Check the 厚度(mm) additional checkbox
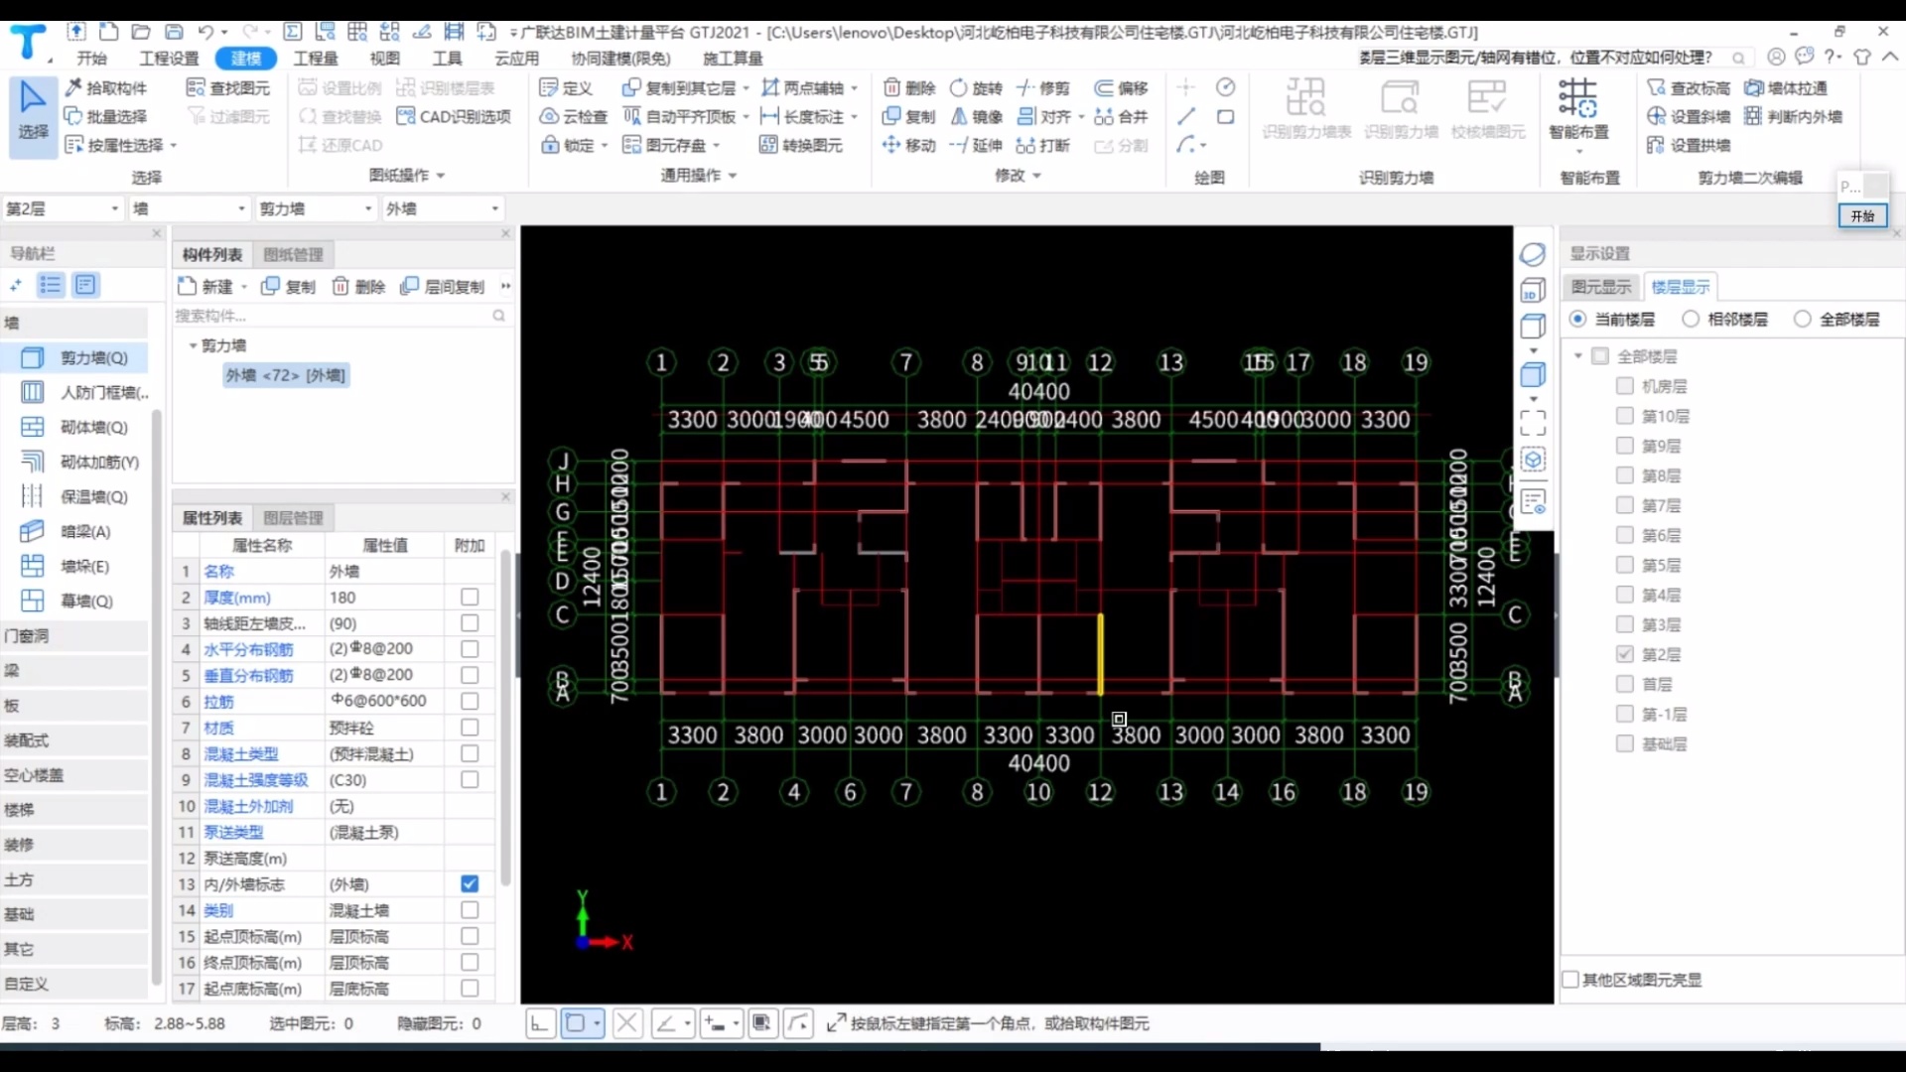Screen dimensions: 1906x1072 [x=470, y=597]
